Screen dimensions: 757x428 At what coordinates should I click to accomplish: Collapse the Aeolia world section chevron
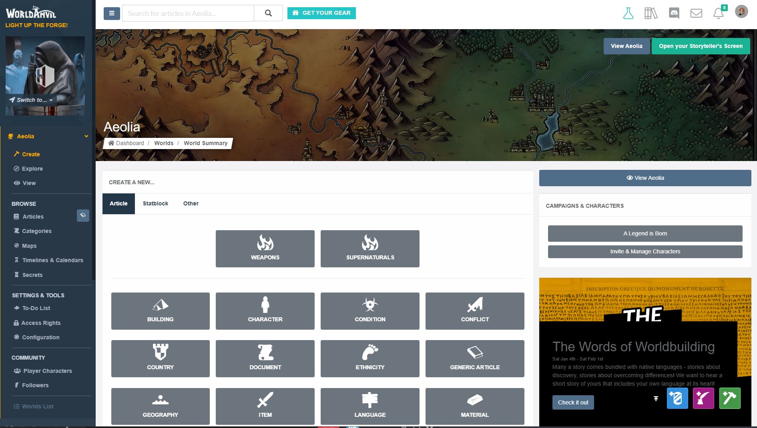click(x=86, y=136)
